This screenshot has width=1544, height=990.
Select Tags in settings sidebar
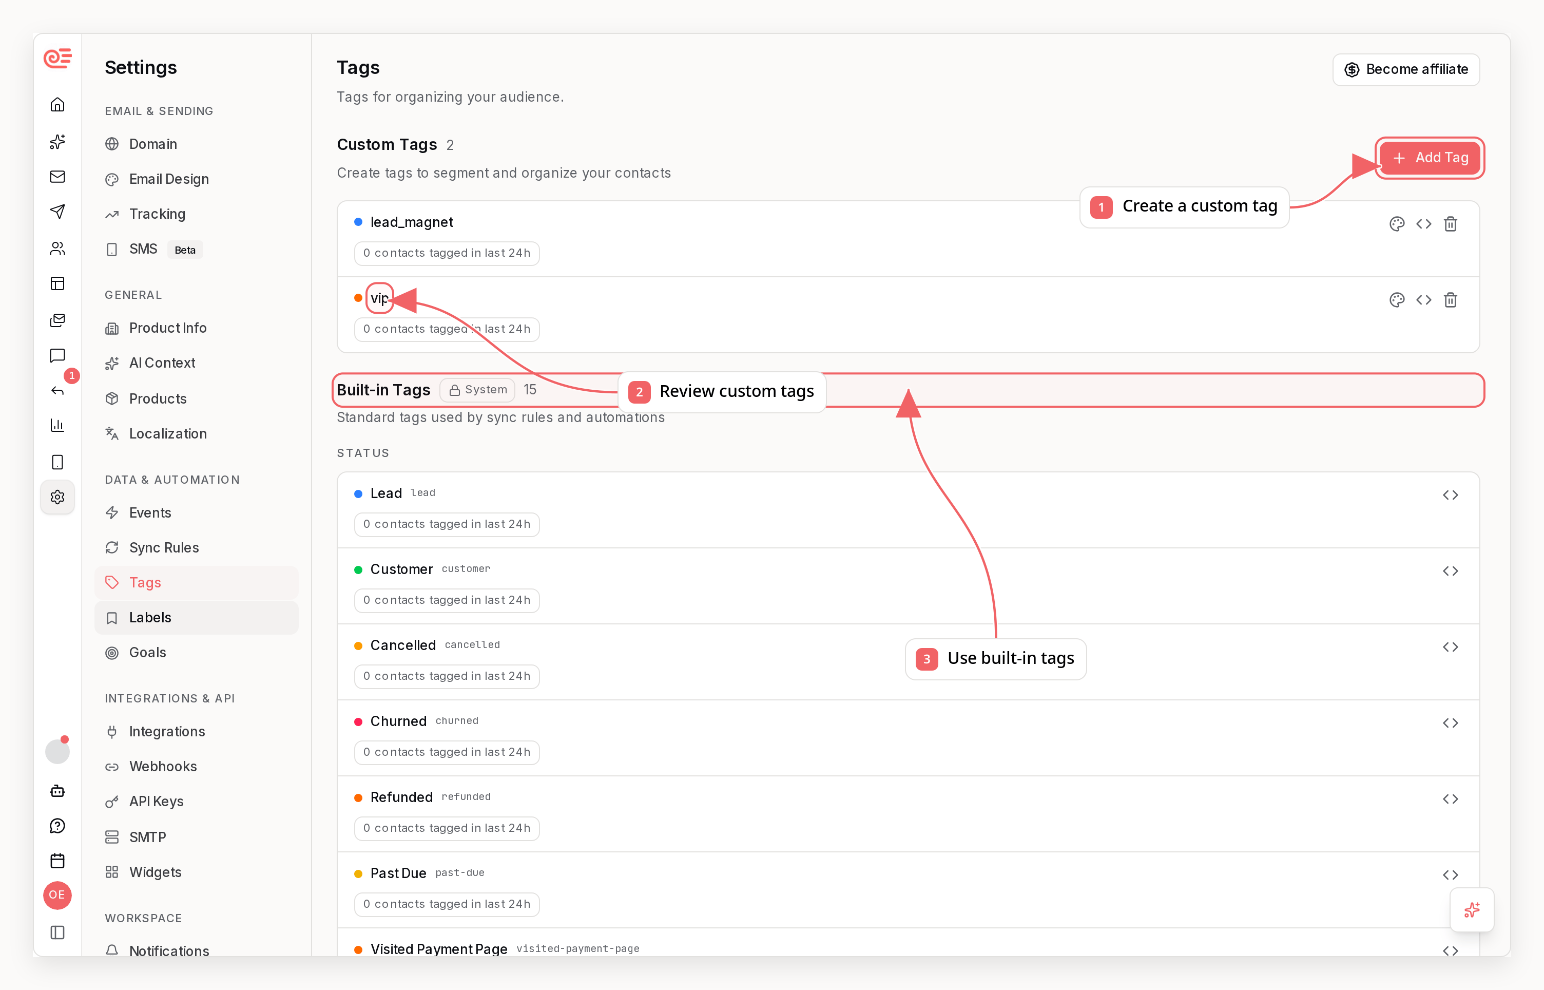coord(196,582)
